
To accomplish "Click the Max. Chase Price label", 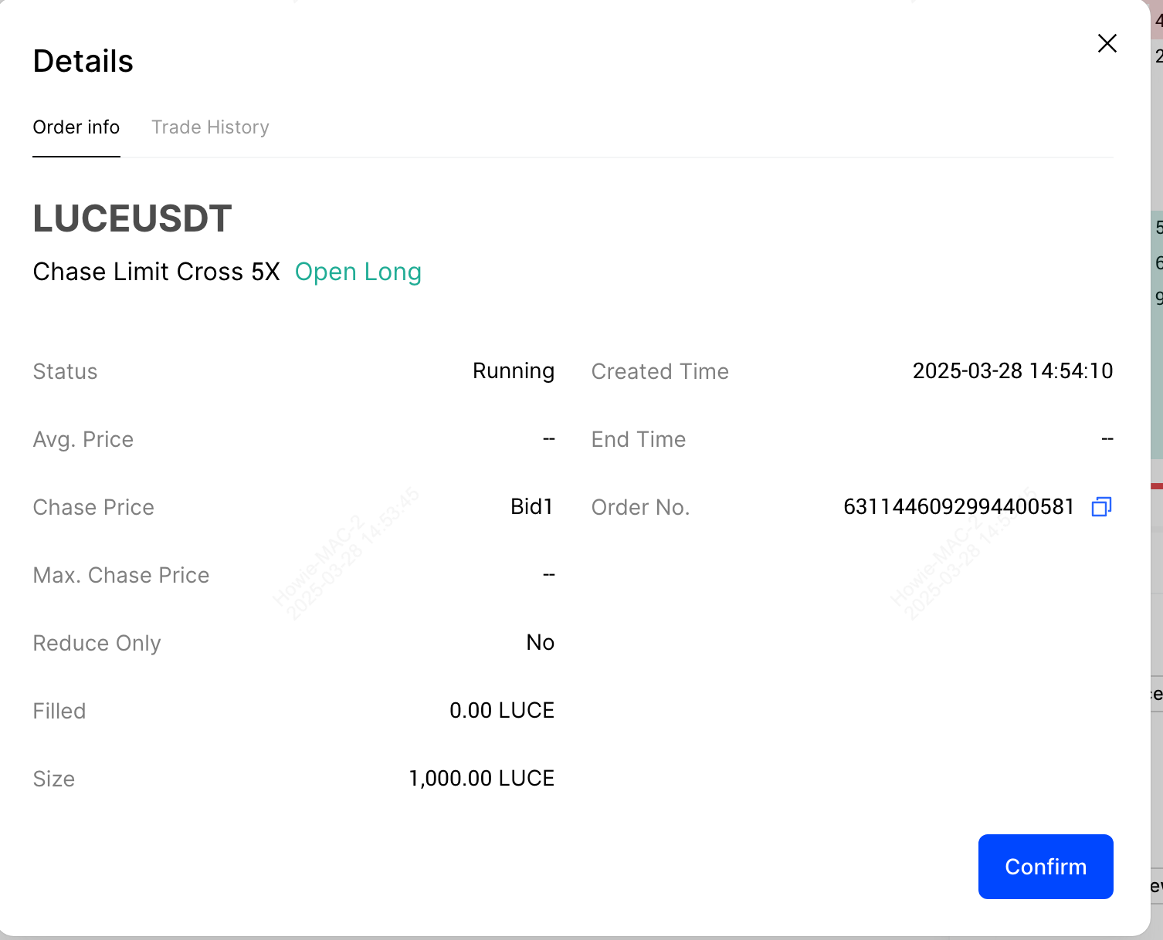I will pos(121,576).
